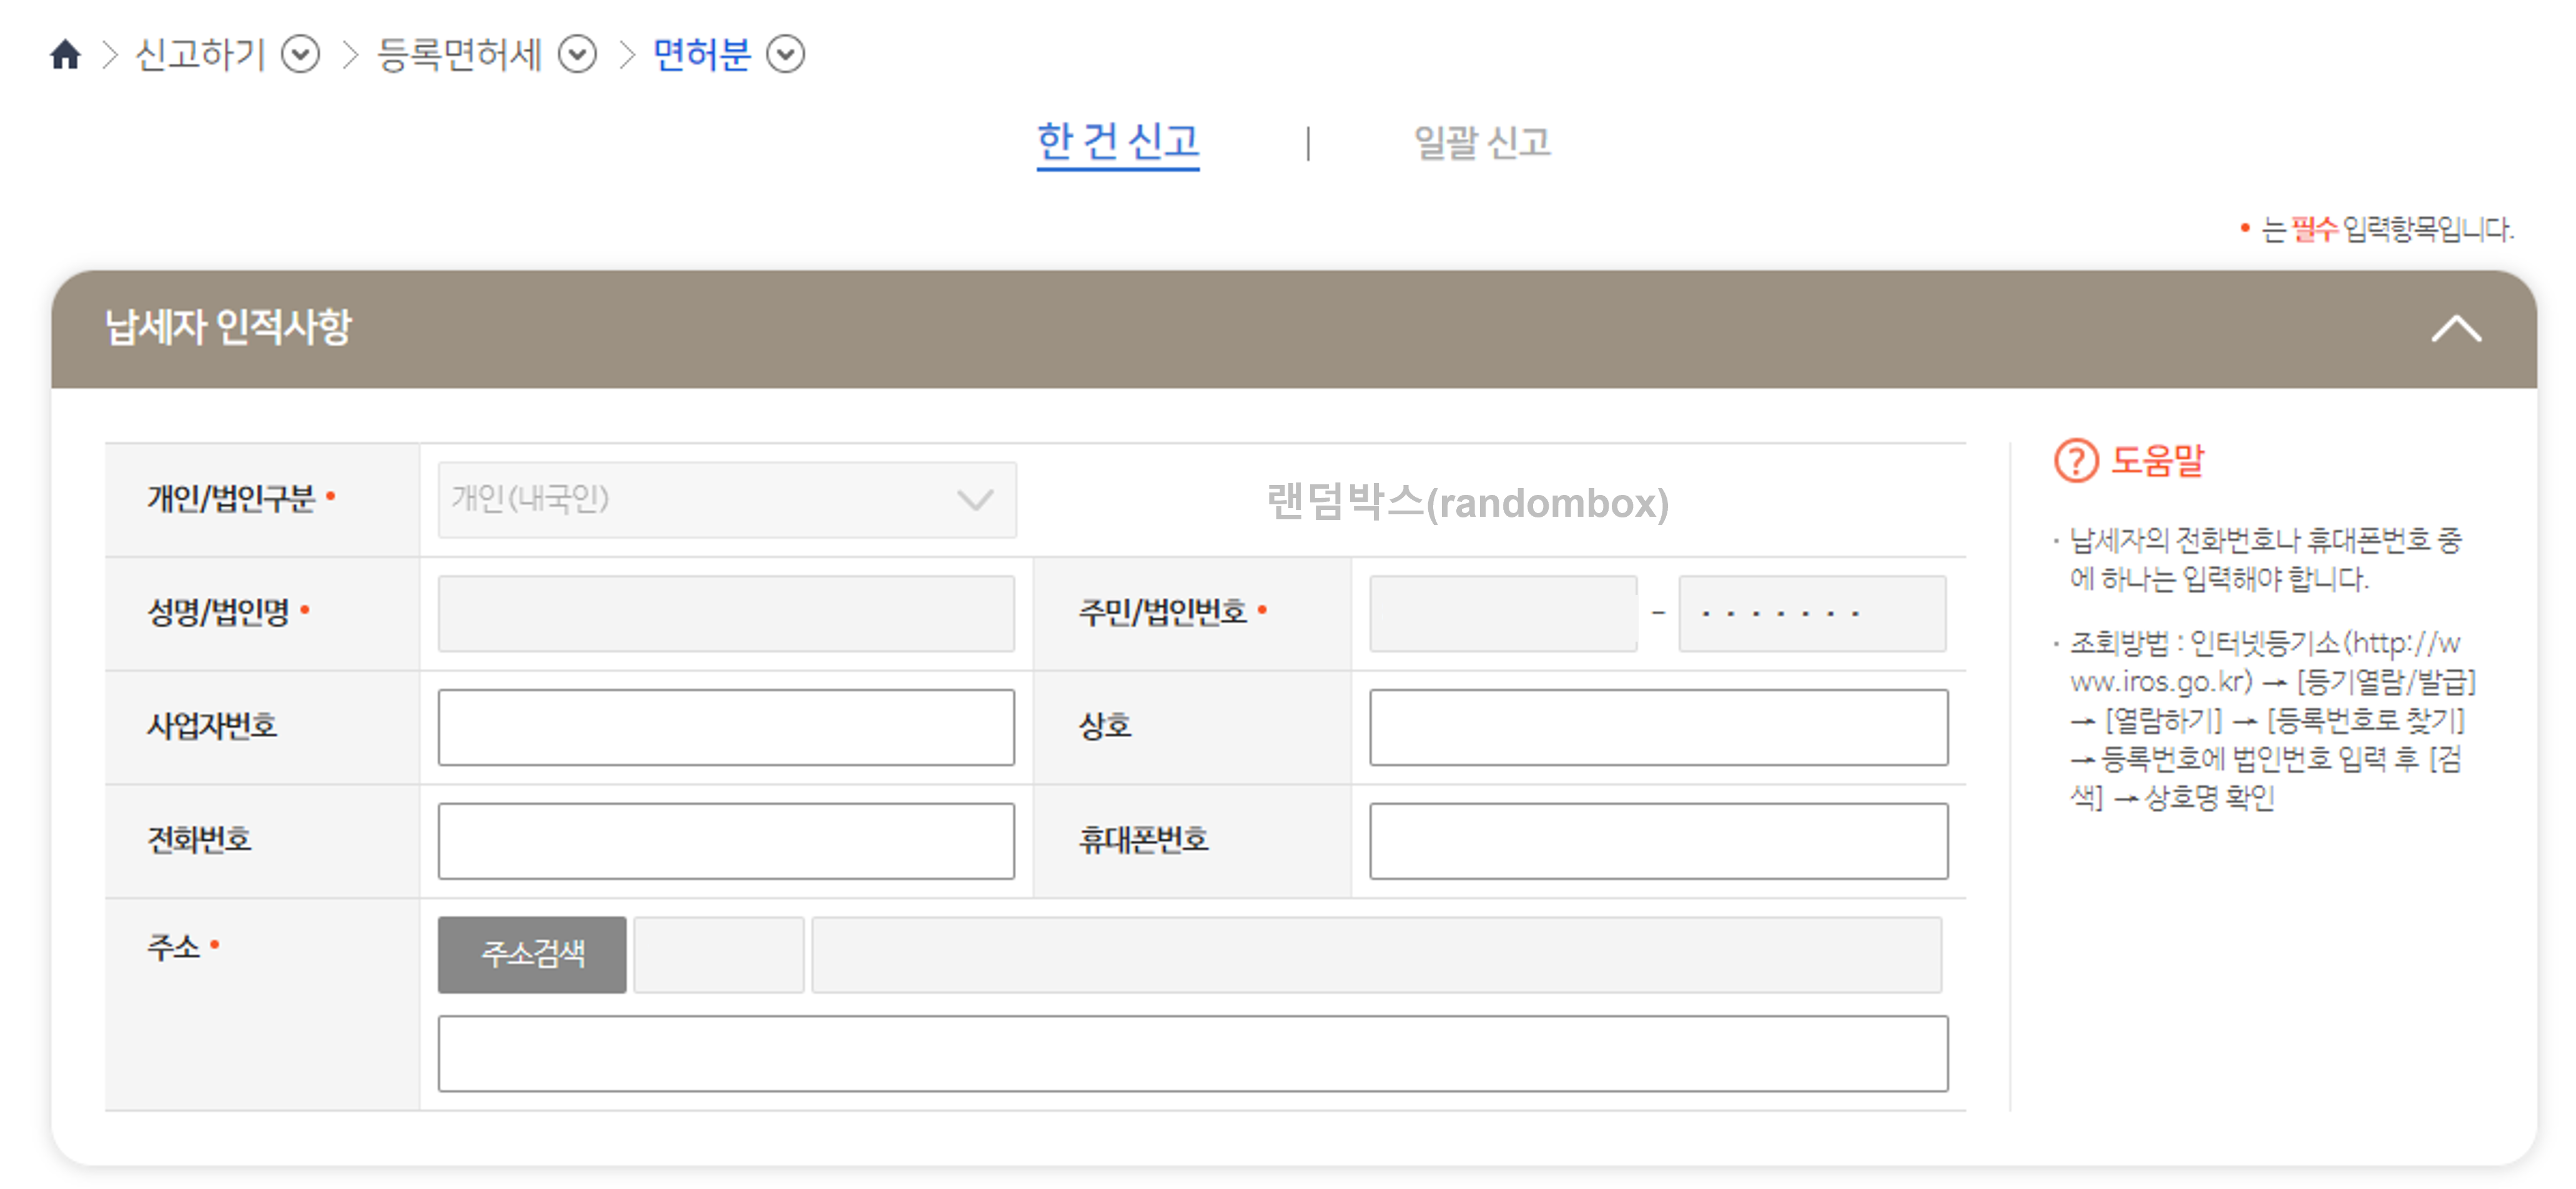Viewport: 2576px width, 1189px height.
Task: Click the detailed address input field
Action: pyautogui.click(x=1192, y=1053)
